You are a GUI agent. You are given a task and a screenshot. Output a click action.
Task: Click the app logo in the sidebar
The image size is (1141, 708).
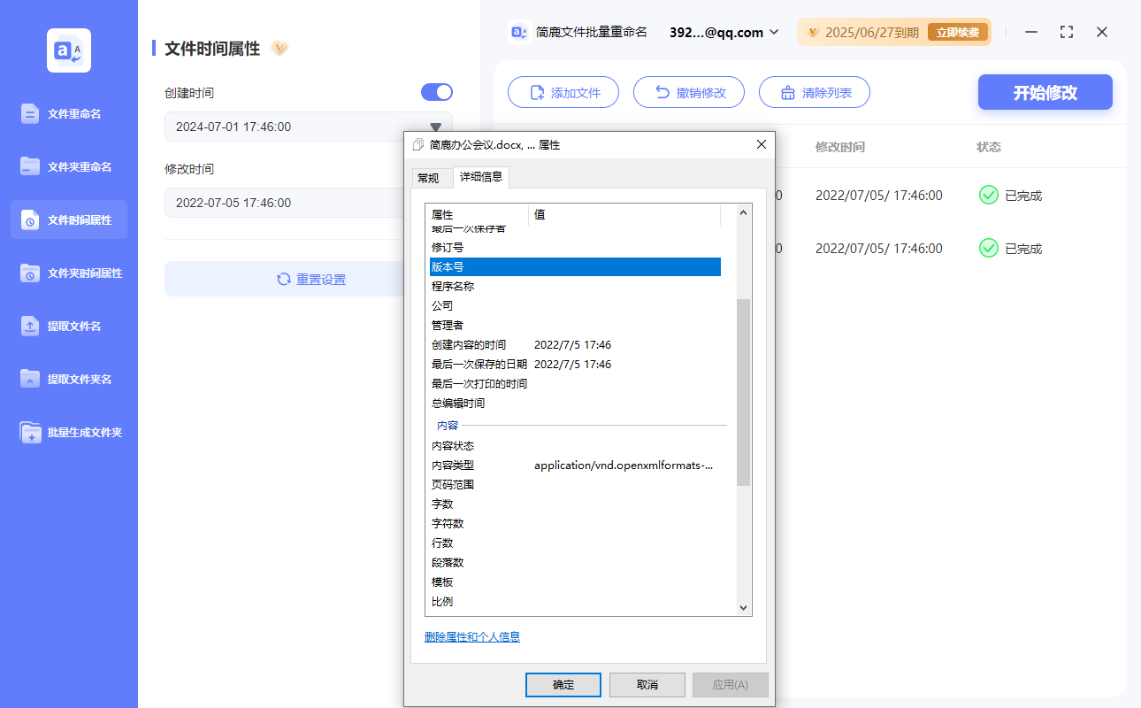(x=69, y=50)
